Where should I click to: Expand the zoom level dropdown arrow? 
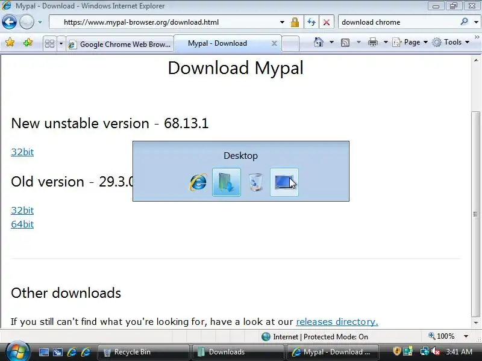pos(466,336)
